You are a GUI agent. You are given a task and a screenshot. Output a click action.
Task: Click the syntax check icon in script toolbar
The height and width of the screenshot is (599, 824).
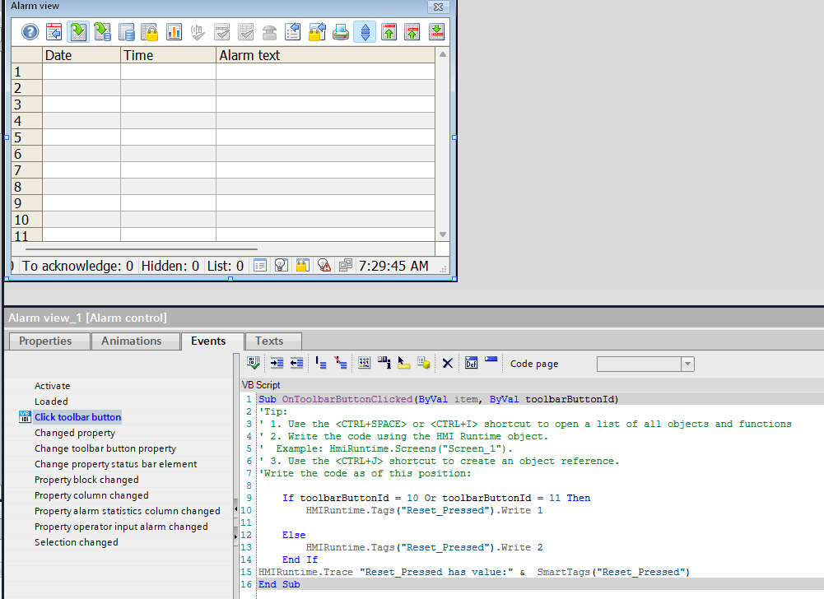(254, 363)
